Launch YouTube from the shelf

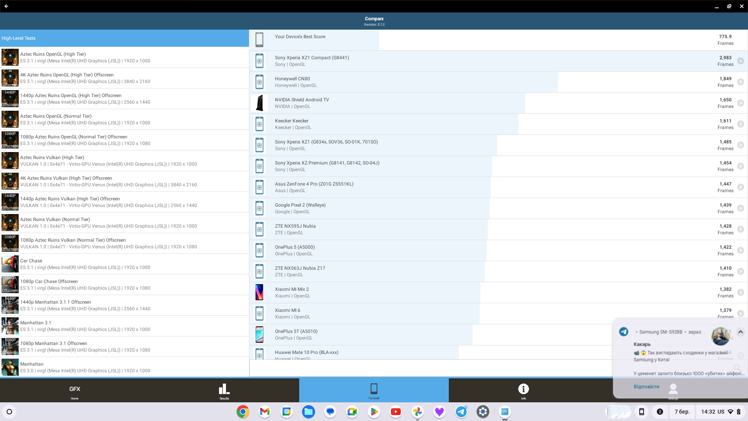coord(395,412)
